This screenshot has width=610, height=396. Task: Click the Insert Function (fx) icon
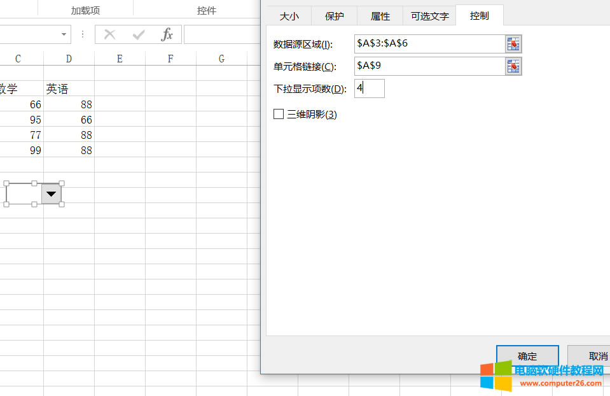[168, 34]
